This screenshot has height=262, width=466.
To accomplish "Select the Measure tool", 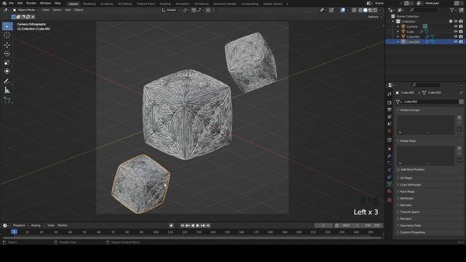I will click(x=7, y=90).
